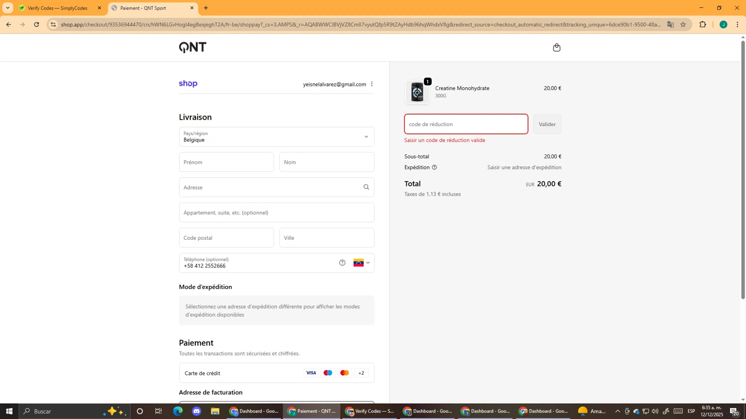
Task: Open the Chrome extensions puzzle icon
Action: pos(703,24)
